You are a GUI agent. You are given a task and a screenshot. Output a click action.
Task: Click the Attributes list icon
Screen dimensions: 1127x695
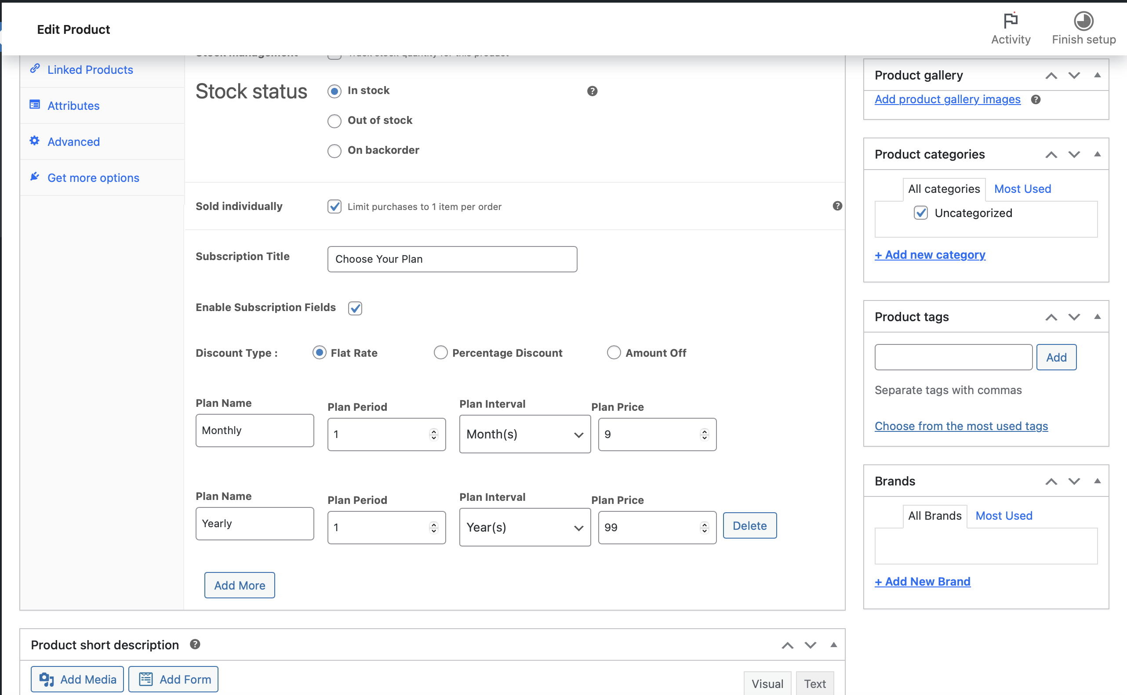click(35, 105)
